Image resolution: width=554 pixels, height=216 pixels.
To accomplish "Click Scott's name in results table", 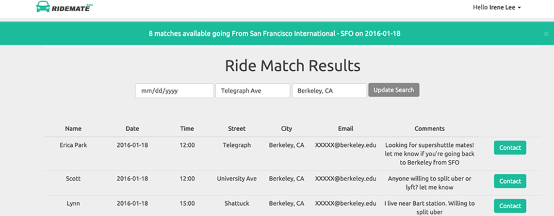I will tap(73, 179).
